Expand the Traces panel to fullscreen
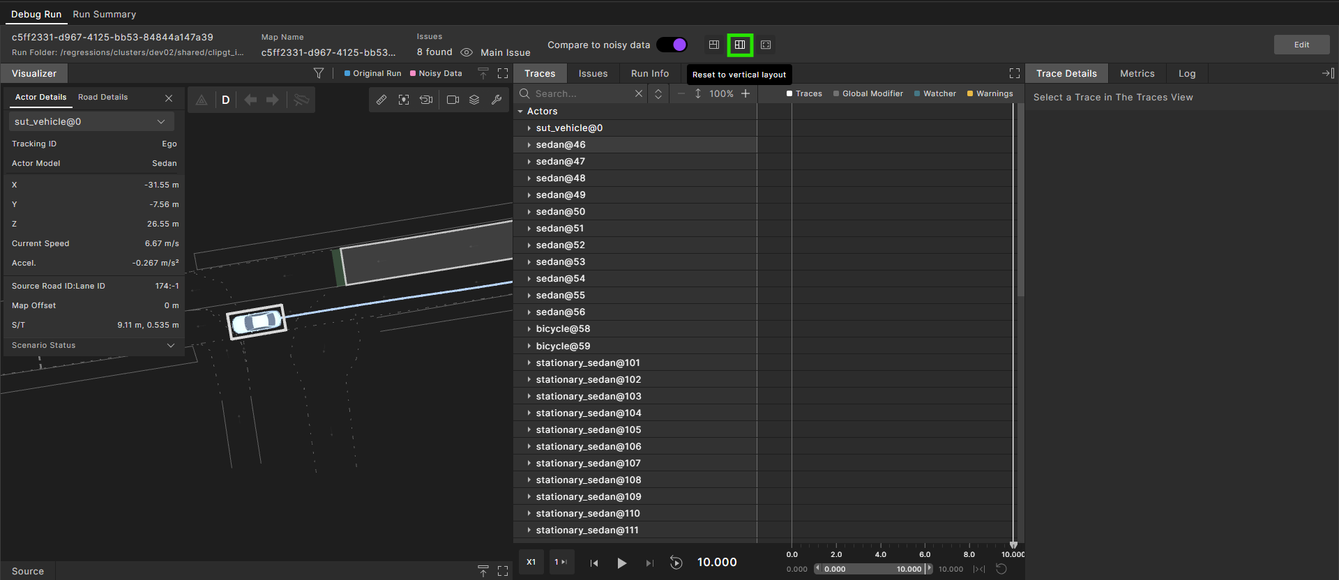 1014,73
